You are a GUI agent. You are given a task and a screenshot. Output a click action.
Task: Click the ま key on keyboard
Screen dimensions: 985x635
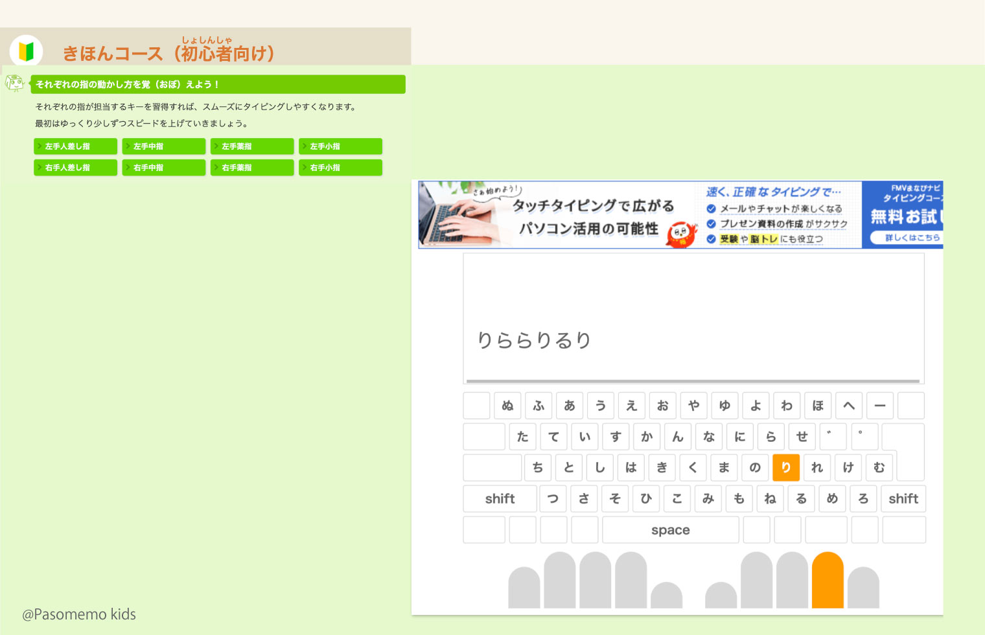724,468
